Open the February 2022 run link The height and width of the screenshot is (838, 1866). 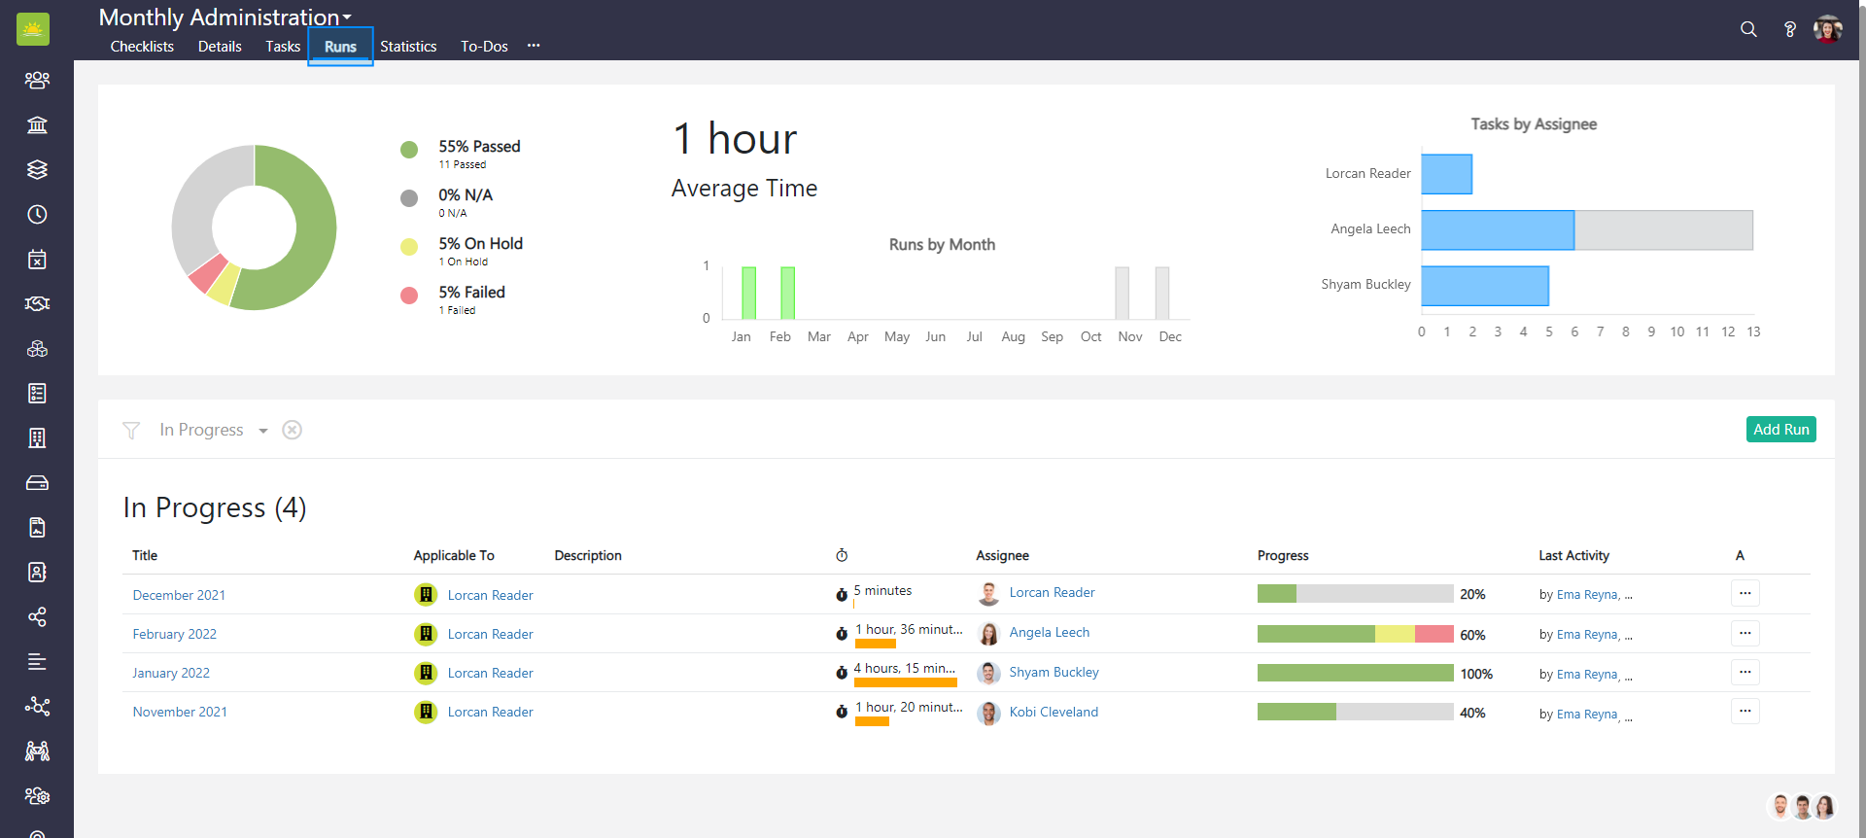(175, 634)
